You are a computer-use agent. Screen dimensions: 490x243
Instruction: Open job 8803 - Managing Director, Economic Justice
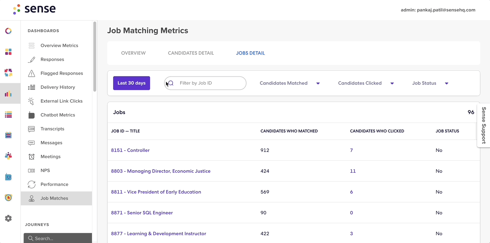click(x=161, y=171)
